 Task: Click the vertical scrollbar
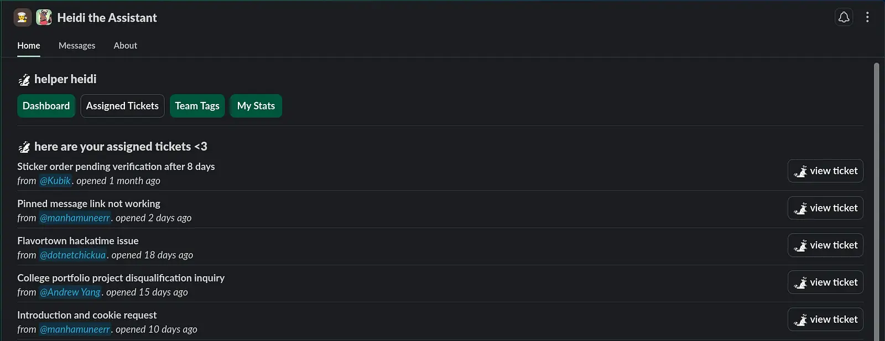(x=876, y=199)
